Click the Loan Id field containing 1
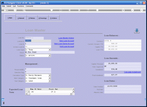The height and width of the screenshot is (107, 147). pyautogui.click(x=38, y=44)
